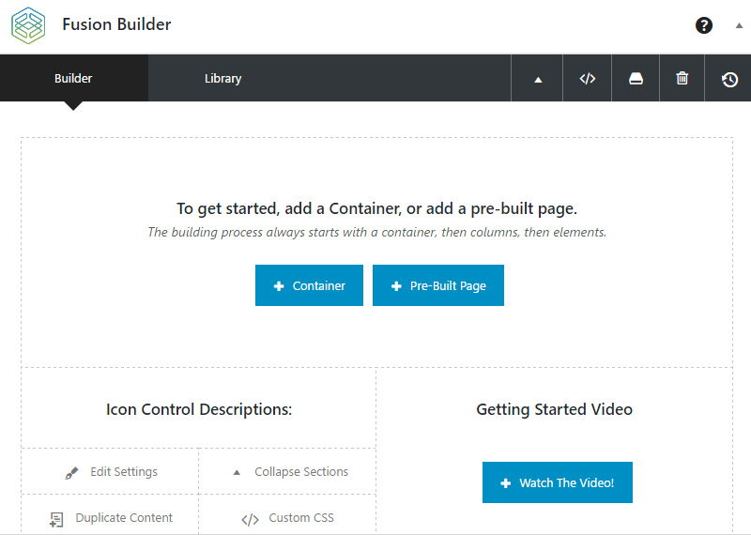Open history with the clock icon
This screenshot has height=535, width=751.
pos(729,79)
